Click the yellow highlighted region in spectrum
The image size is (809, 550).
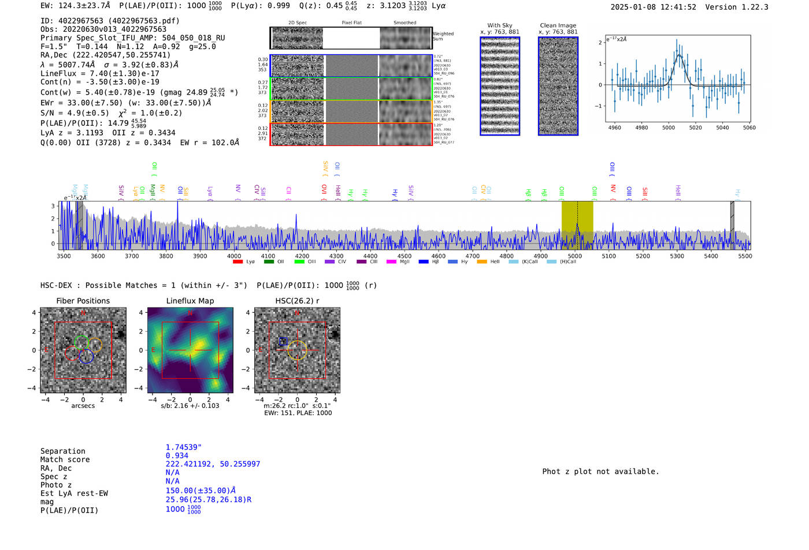[x=577, y=225]
